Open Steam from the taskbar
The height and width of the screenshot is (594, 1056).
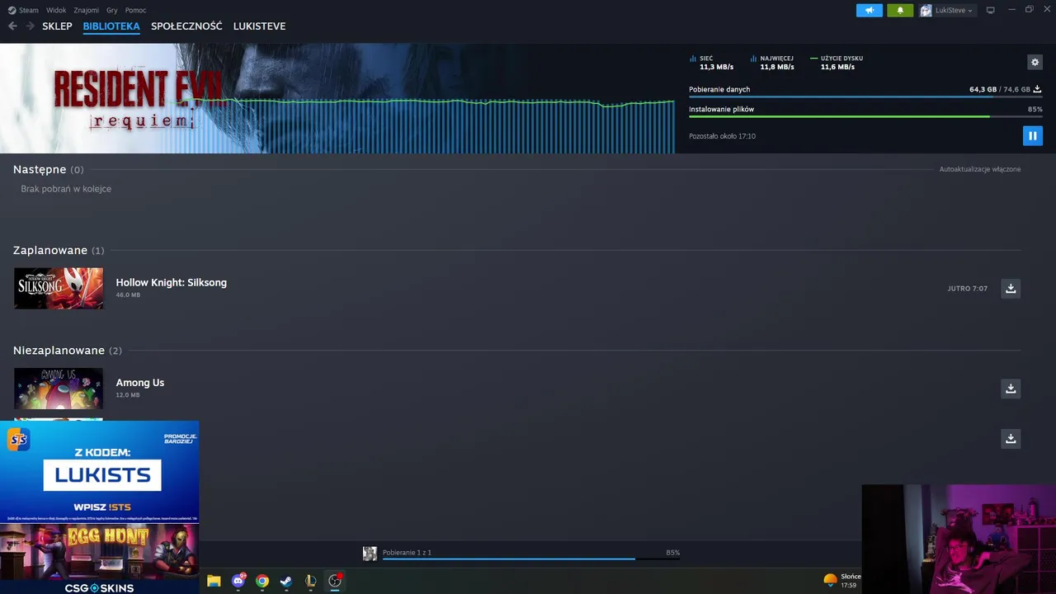pyautogui.click(x=286, y=581)
